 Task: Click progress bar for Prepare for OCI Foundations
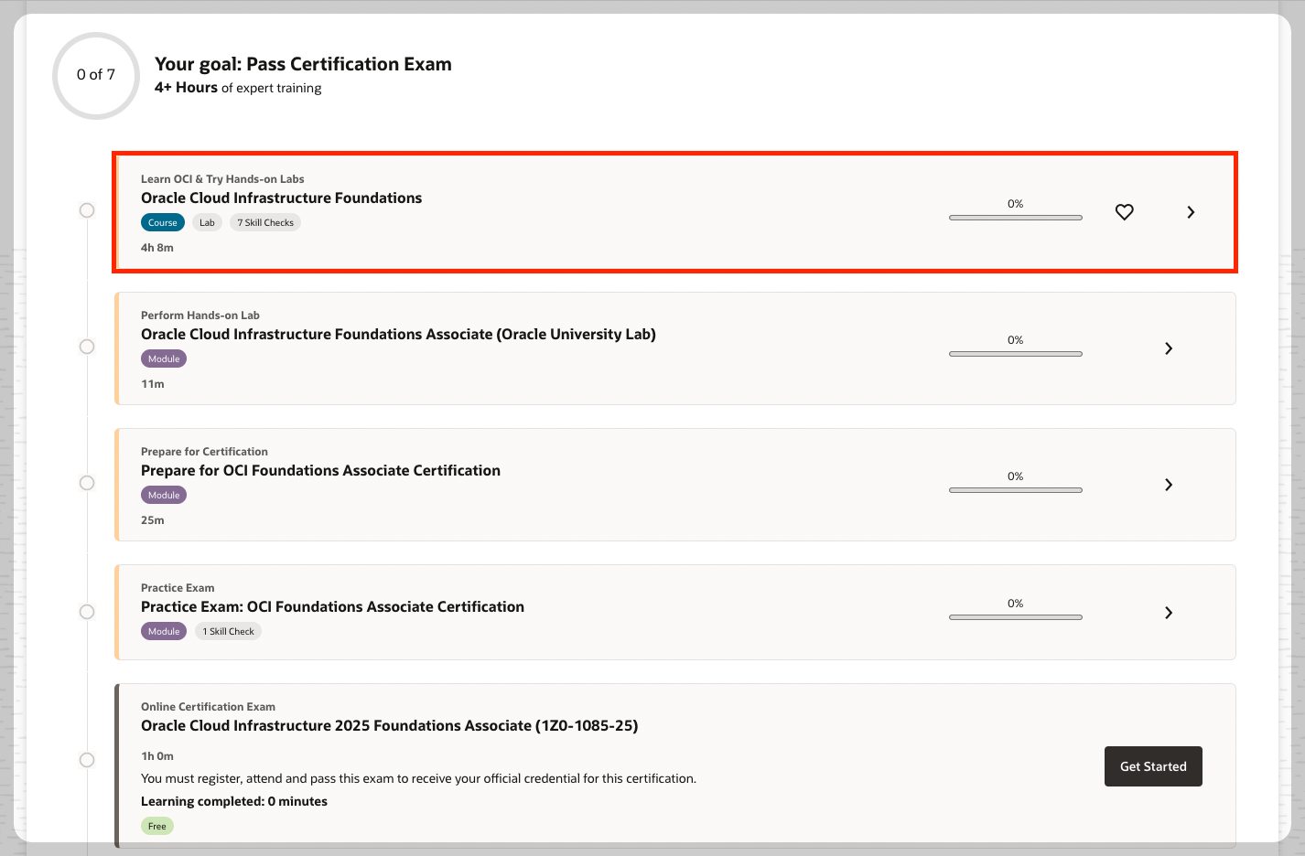pos(1016,490)
